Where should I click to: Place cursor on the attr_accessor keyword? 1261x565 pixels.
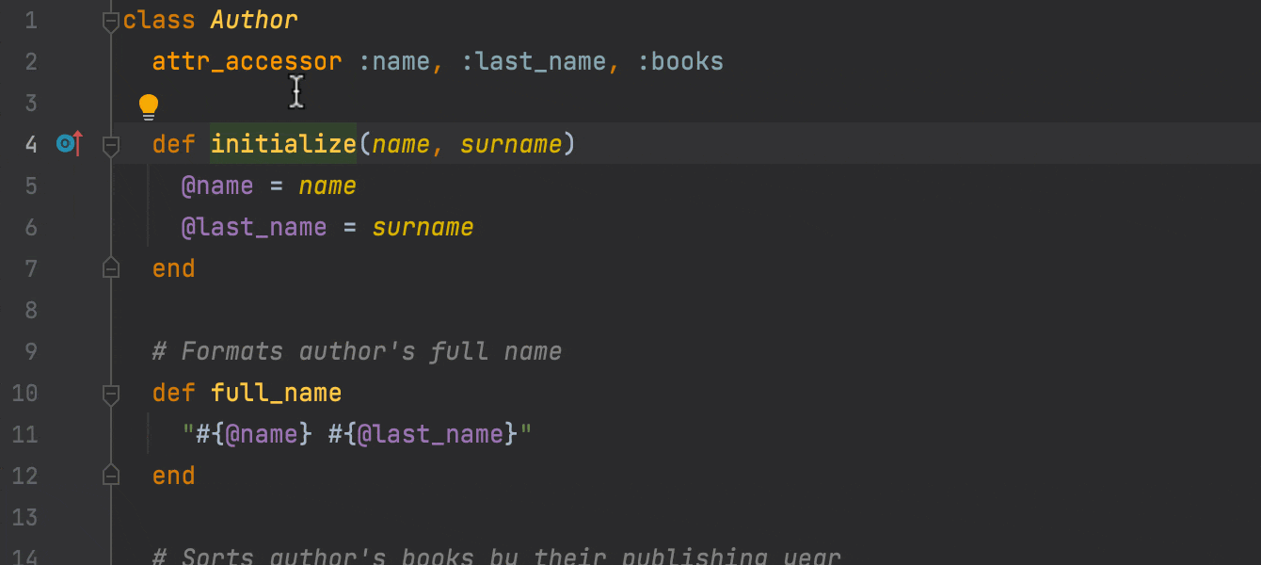247,60
